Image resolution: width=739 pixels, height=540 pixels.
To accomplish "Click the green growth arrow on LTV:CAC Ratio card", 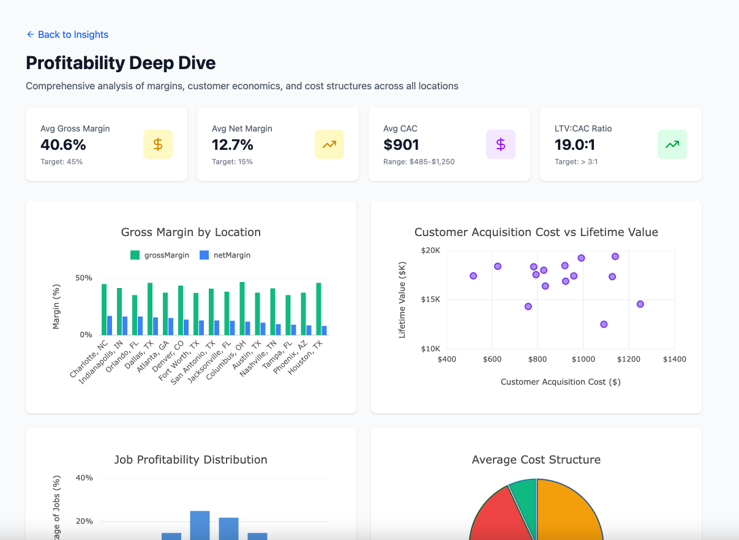I will pos(672,144).
